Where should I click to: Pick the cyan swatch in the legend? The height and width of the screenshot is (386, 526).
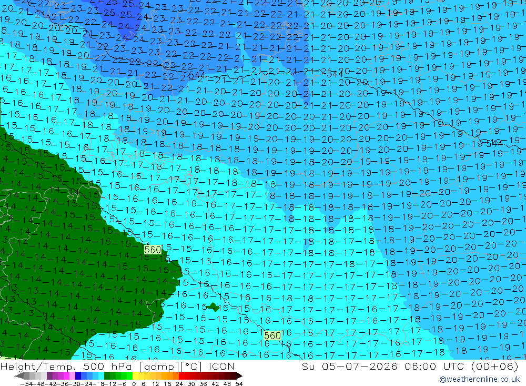point(102,376)
